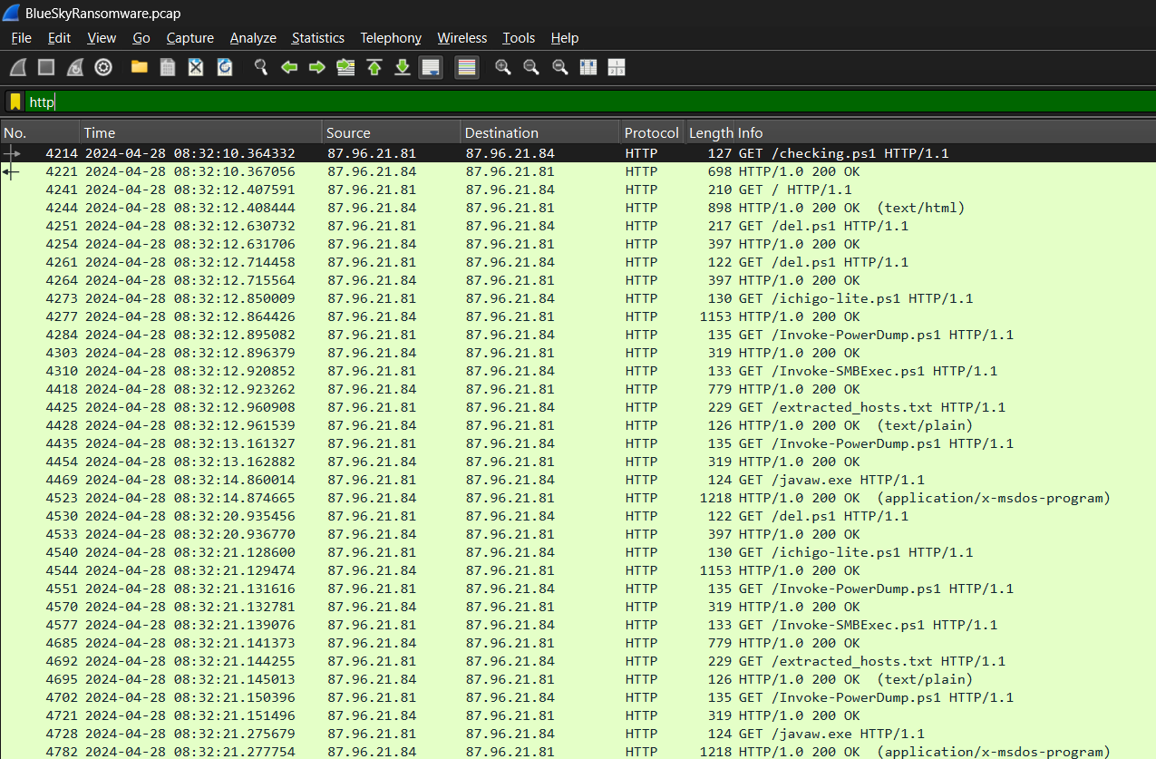Image resolution: width=1156 pixels, height=759 pixels.
Task: Sort by the Info column header
Action: click(x=946, y=132)
